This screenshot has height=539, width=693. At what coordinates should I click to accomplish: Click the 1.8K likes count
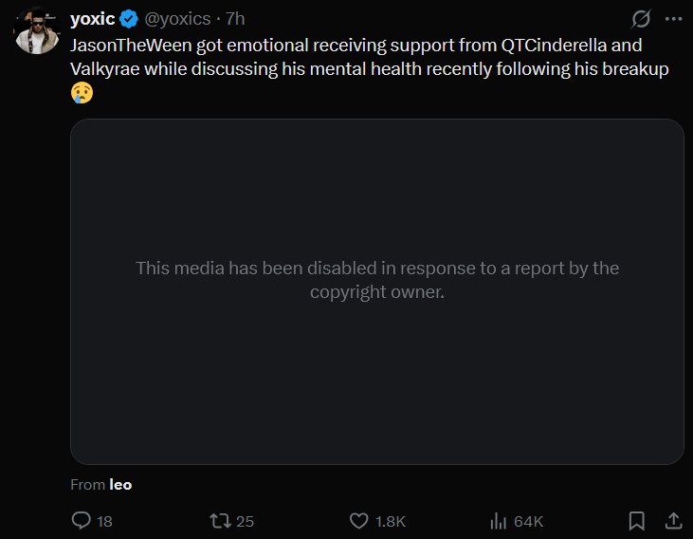pyautogui.click(x=391, y=521)
